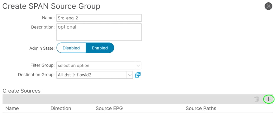
Task: Sort by the Source Paths column header
Action: [201, 108]
